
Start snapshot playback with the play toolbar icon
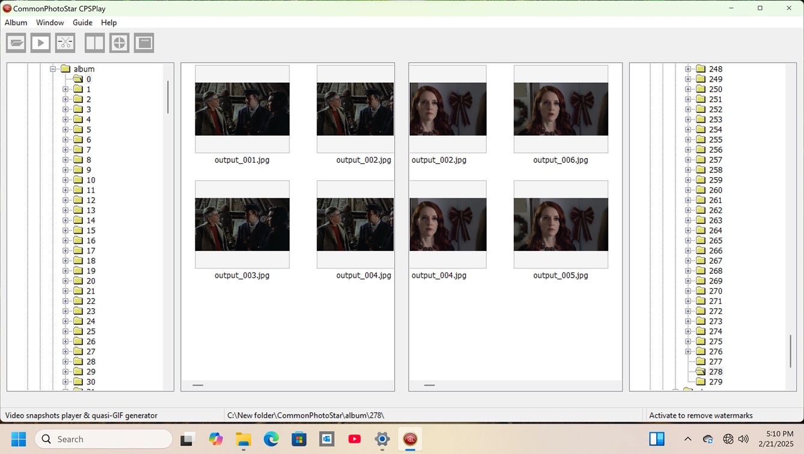coord(40,43)
